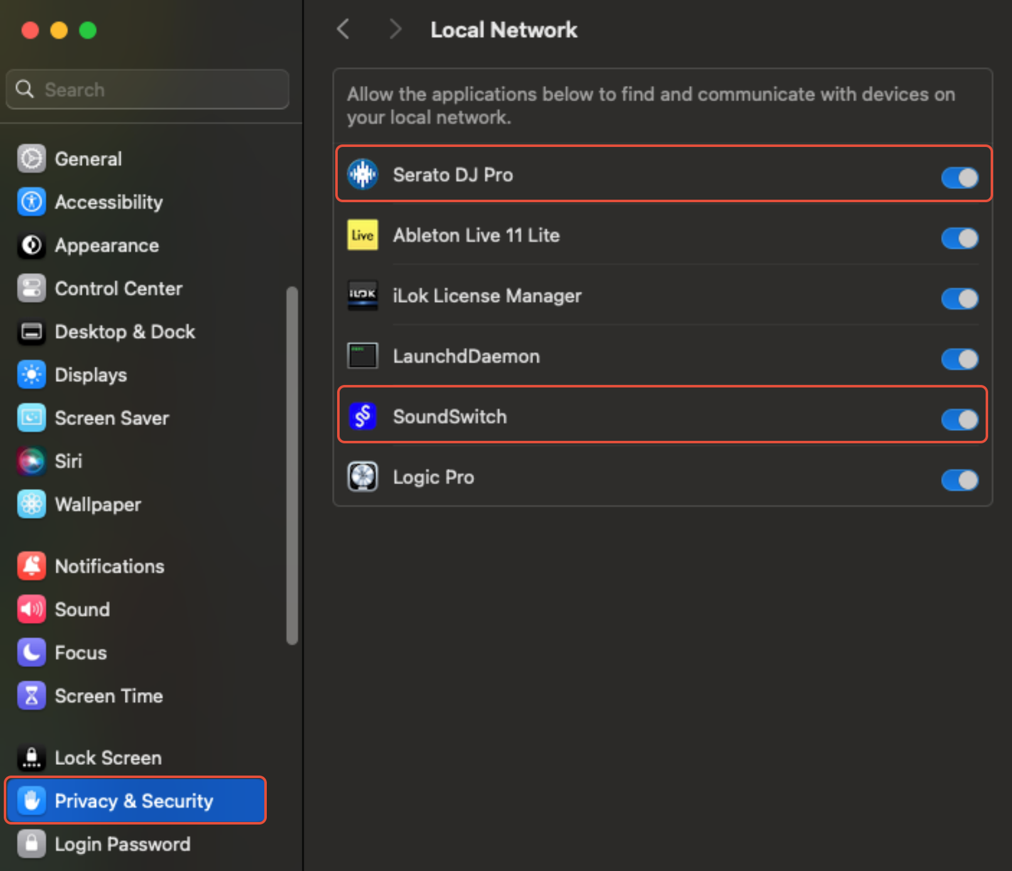This screenshot has height=871, width=1012.
Task: Open Siri settings label
Action: pyautogui.click(x=68, y=462)
